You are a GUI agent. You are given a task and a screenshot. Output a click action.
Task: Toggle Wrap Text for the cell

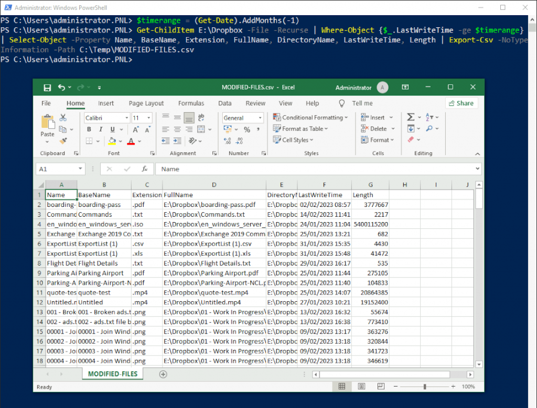click(201, 118)
